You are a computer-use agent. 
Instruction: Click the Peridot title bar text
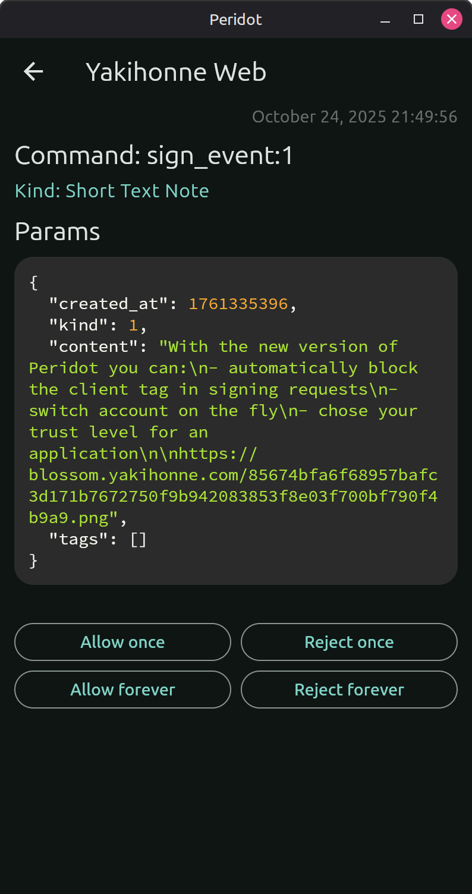pos(235,20)
